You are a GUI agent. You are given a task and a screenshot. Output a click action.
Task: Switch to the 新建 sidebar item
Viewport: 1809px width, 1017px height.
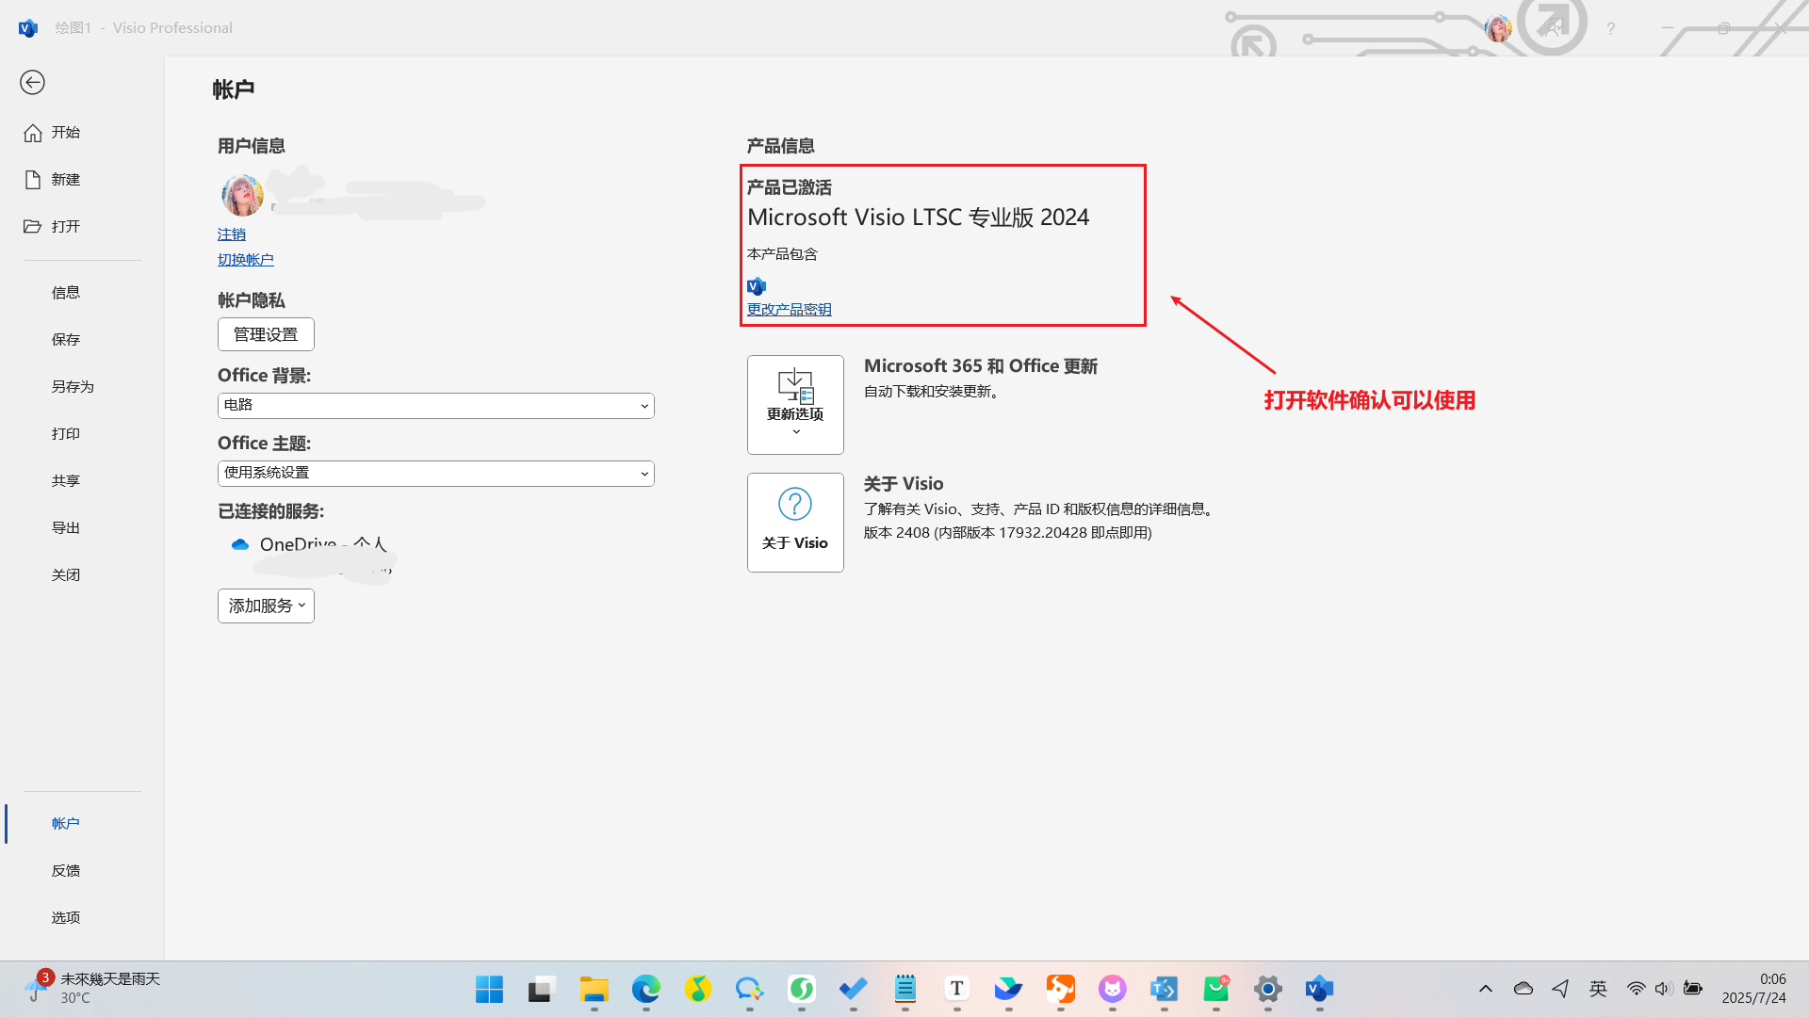tap(65, 179)
